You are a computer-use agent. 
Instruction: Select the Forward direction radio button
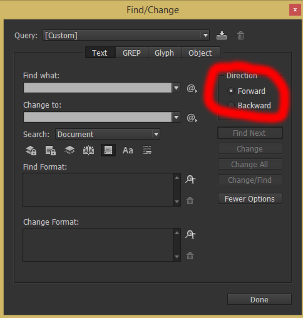click(x=231, y=91)
